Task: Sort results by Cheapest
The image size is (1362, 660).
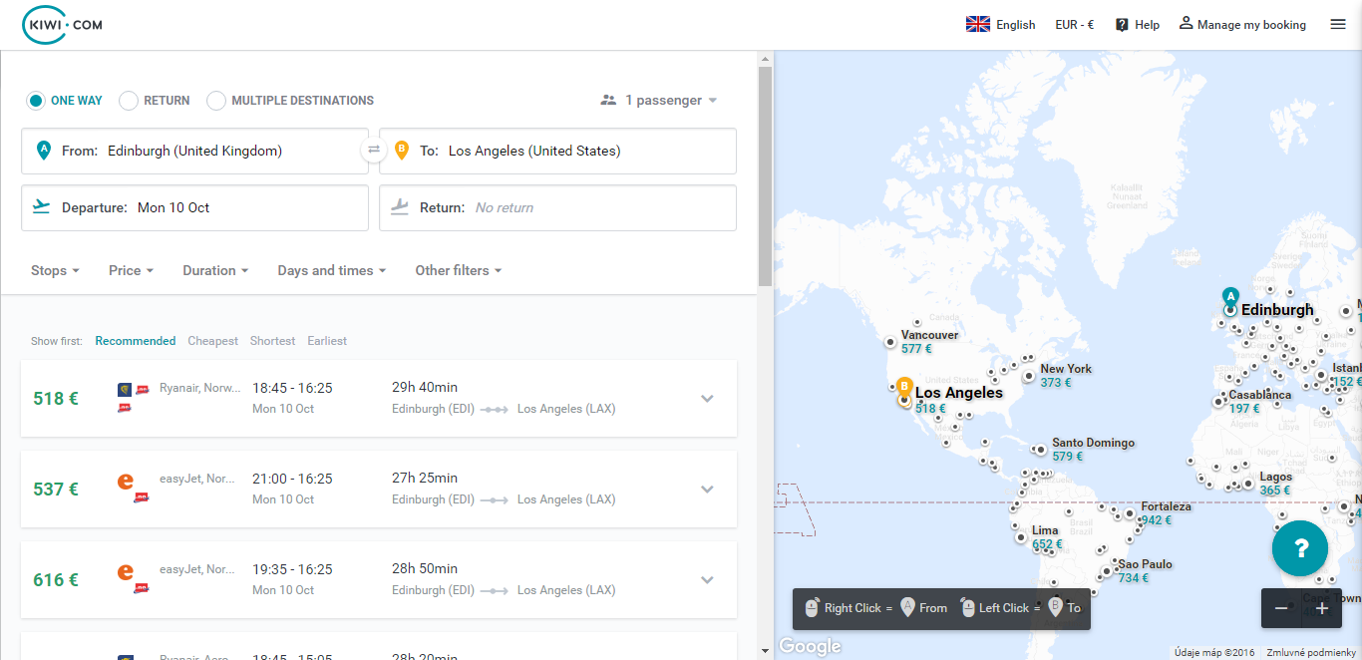Action: (212, 341)
